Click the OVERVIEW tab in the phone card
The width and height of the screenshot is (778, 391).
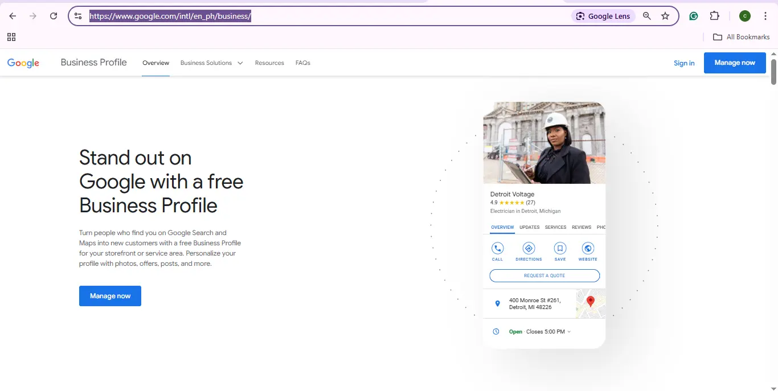pyautogui.click(x=502, y=227)
